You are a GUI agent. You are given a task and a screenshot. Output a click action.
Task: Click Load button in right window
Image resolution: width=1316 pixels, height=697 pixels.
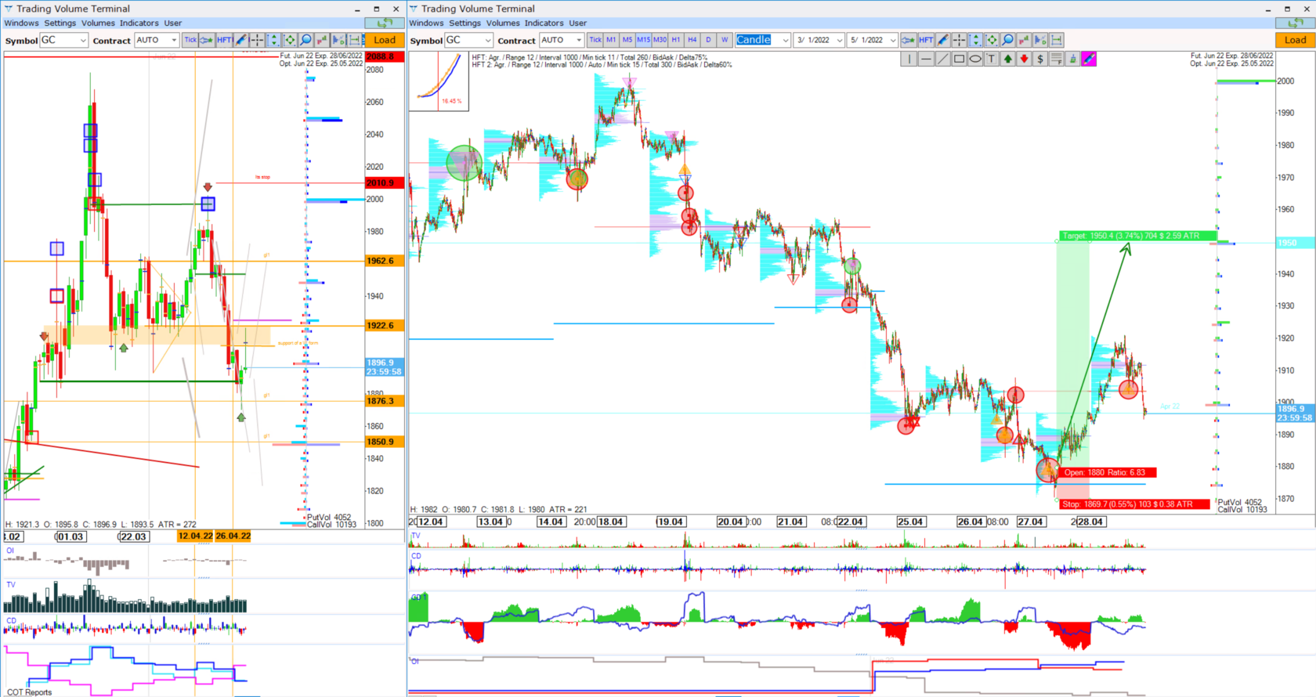(x=1295, y=40)
